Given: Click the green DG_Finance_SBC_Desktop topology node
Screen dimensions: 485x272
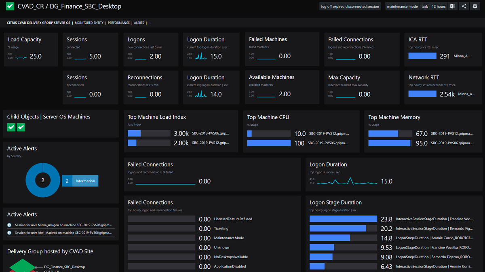Looking at the screenshot, I should pyautogui.click(x=22, y=266).
